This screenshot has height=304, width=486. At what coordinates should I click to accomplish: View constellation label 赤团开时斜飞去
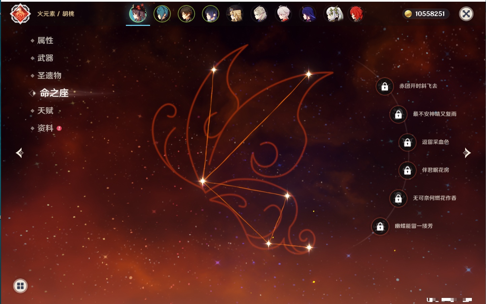[418, 86]
